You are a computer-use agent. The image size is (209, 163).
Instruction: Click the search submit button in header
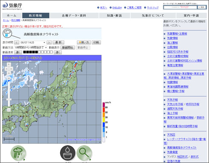coord(202,7)
